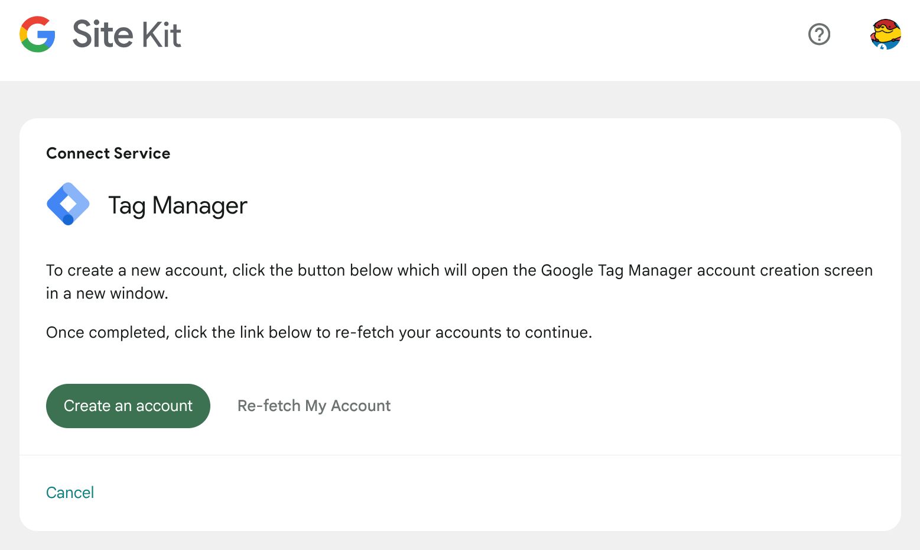The image size is (920, 550).
Task: Cancel the Tag Manager setup
Action: (x=70, y=493)
